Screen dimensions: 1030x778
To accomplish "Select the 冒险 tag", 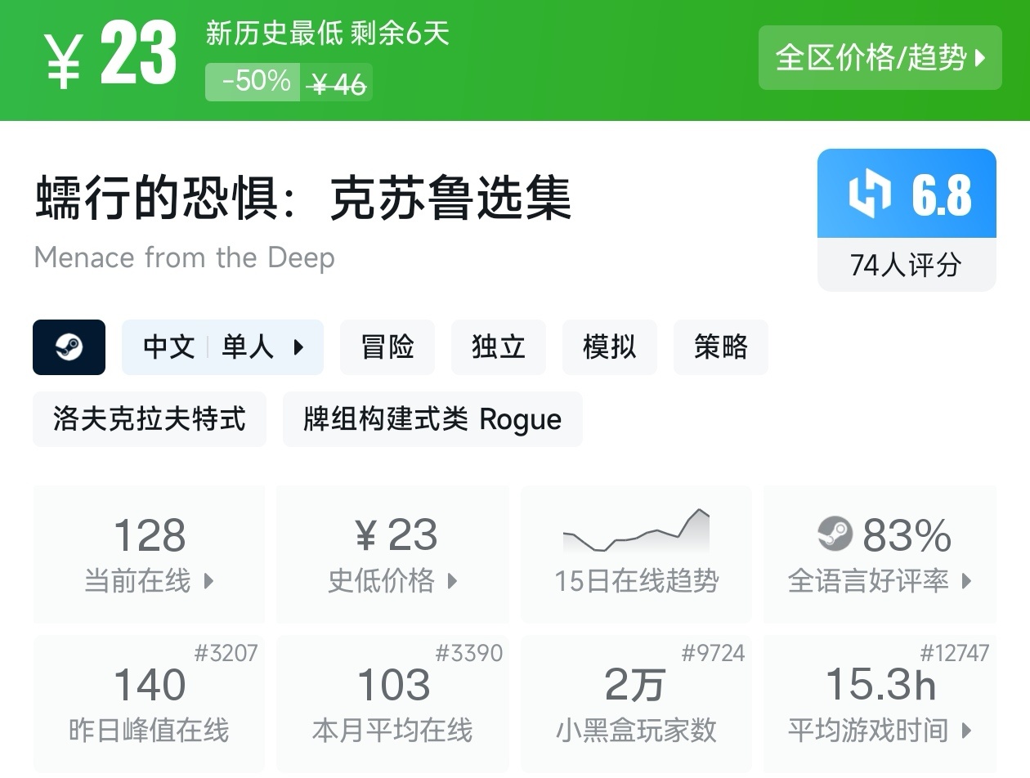I will pos(387,347).
